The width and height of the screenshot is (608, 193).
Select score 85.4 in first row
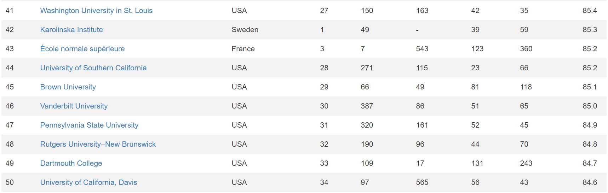click(x=590, y=11)
